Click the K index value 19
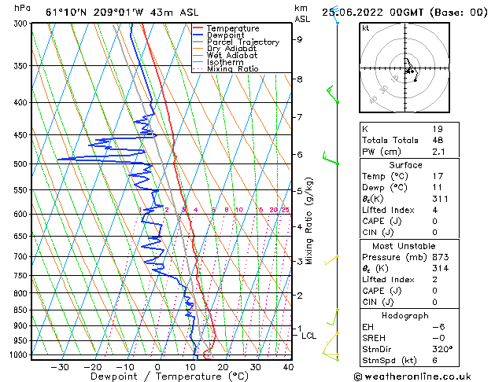 tap(438, 129)
